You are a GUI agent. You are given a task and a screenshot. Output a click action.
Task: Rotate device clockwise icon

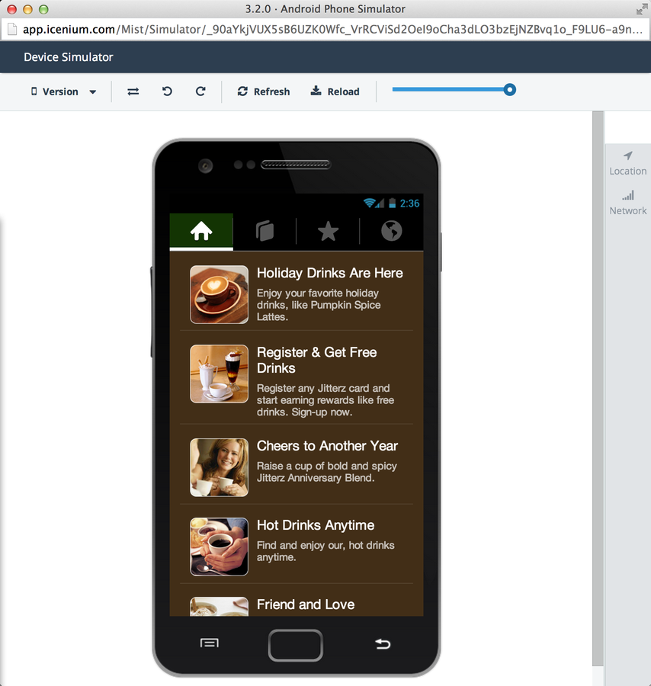[x=200, y=91]
